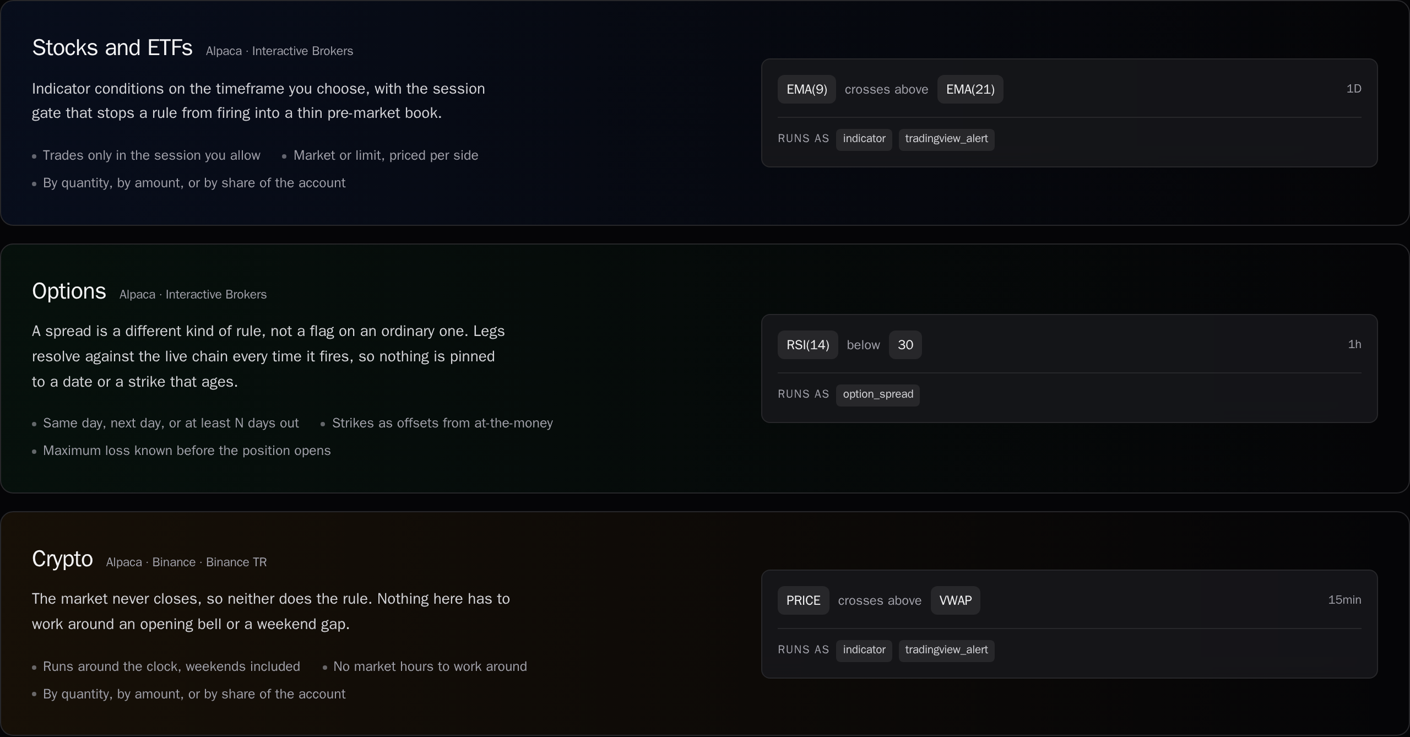Click the paragraph starting 'The market never closes'

[271, 611]
